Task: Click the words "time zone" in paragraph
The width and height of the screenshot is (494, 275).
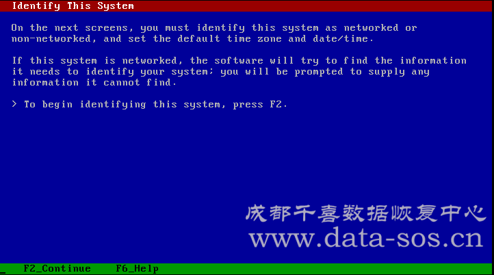Action: point(251,39)
